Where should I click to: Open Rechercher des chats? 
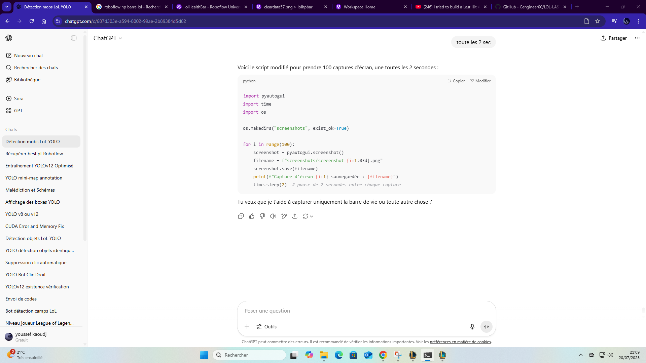coord(41,68)
